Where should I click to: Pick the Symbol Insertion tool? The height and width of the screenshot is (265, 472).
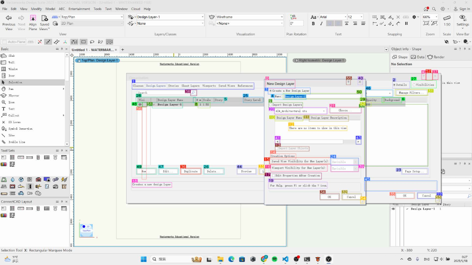[x=20, y=129]
